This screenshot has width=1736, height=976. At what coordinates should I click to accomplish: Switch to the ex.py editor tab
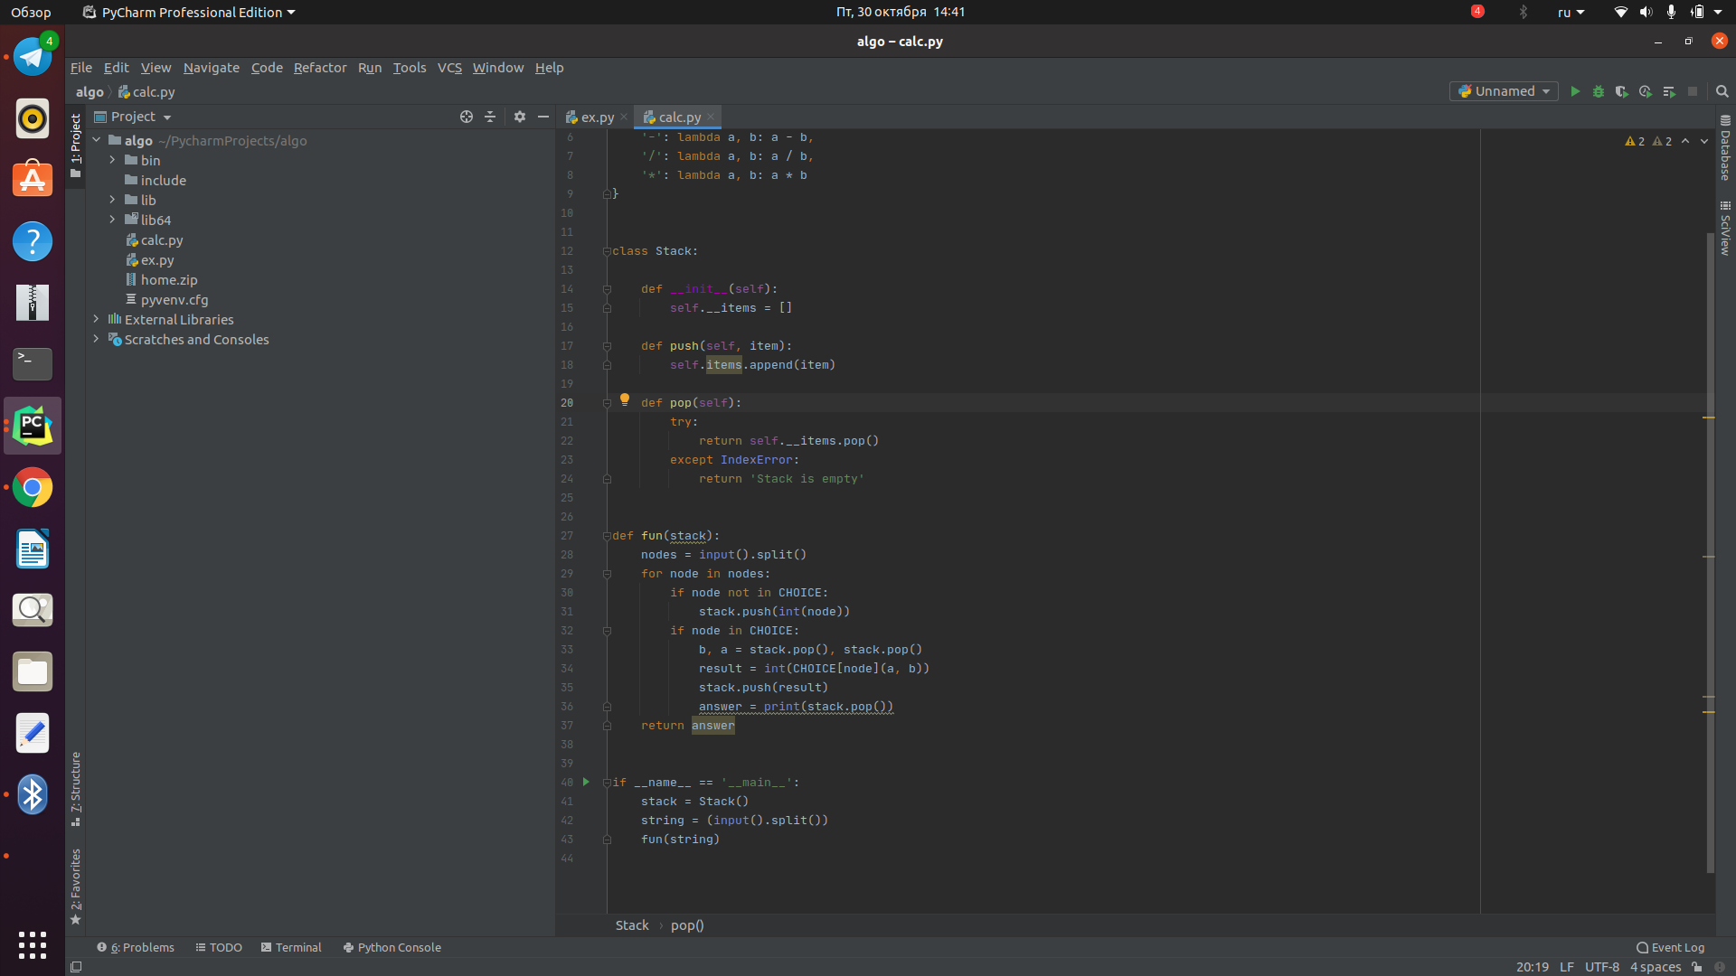coord(590,117)
